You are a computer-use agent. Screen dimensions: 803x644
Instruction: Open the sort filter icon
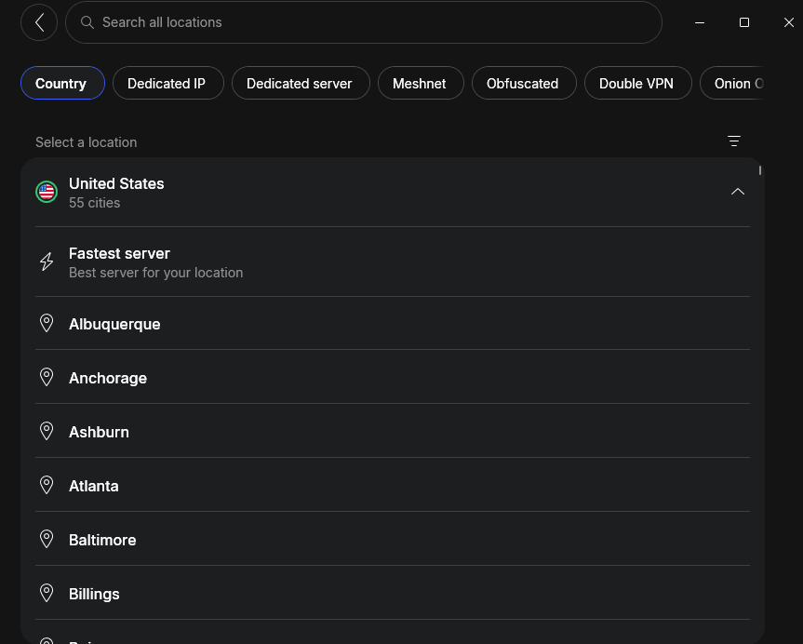pos(734,141)
